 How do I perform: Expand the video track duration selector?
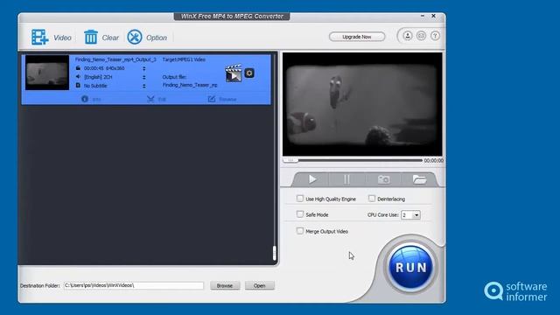click(143, 68)
